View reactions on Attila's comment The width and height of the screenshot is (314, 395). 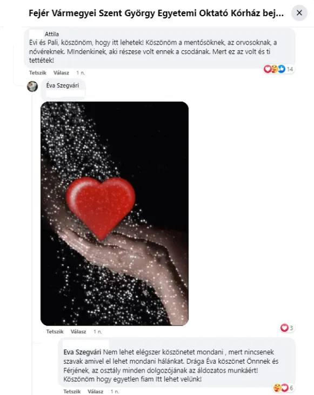pos(278,69)
